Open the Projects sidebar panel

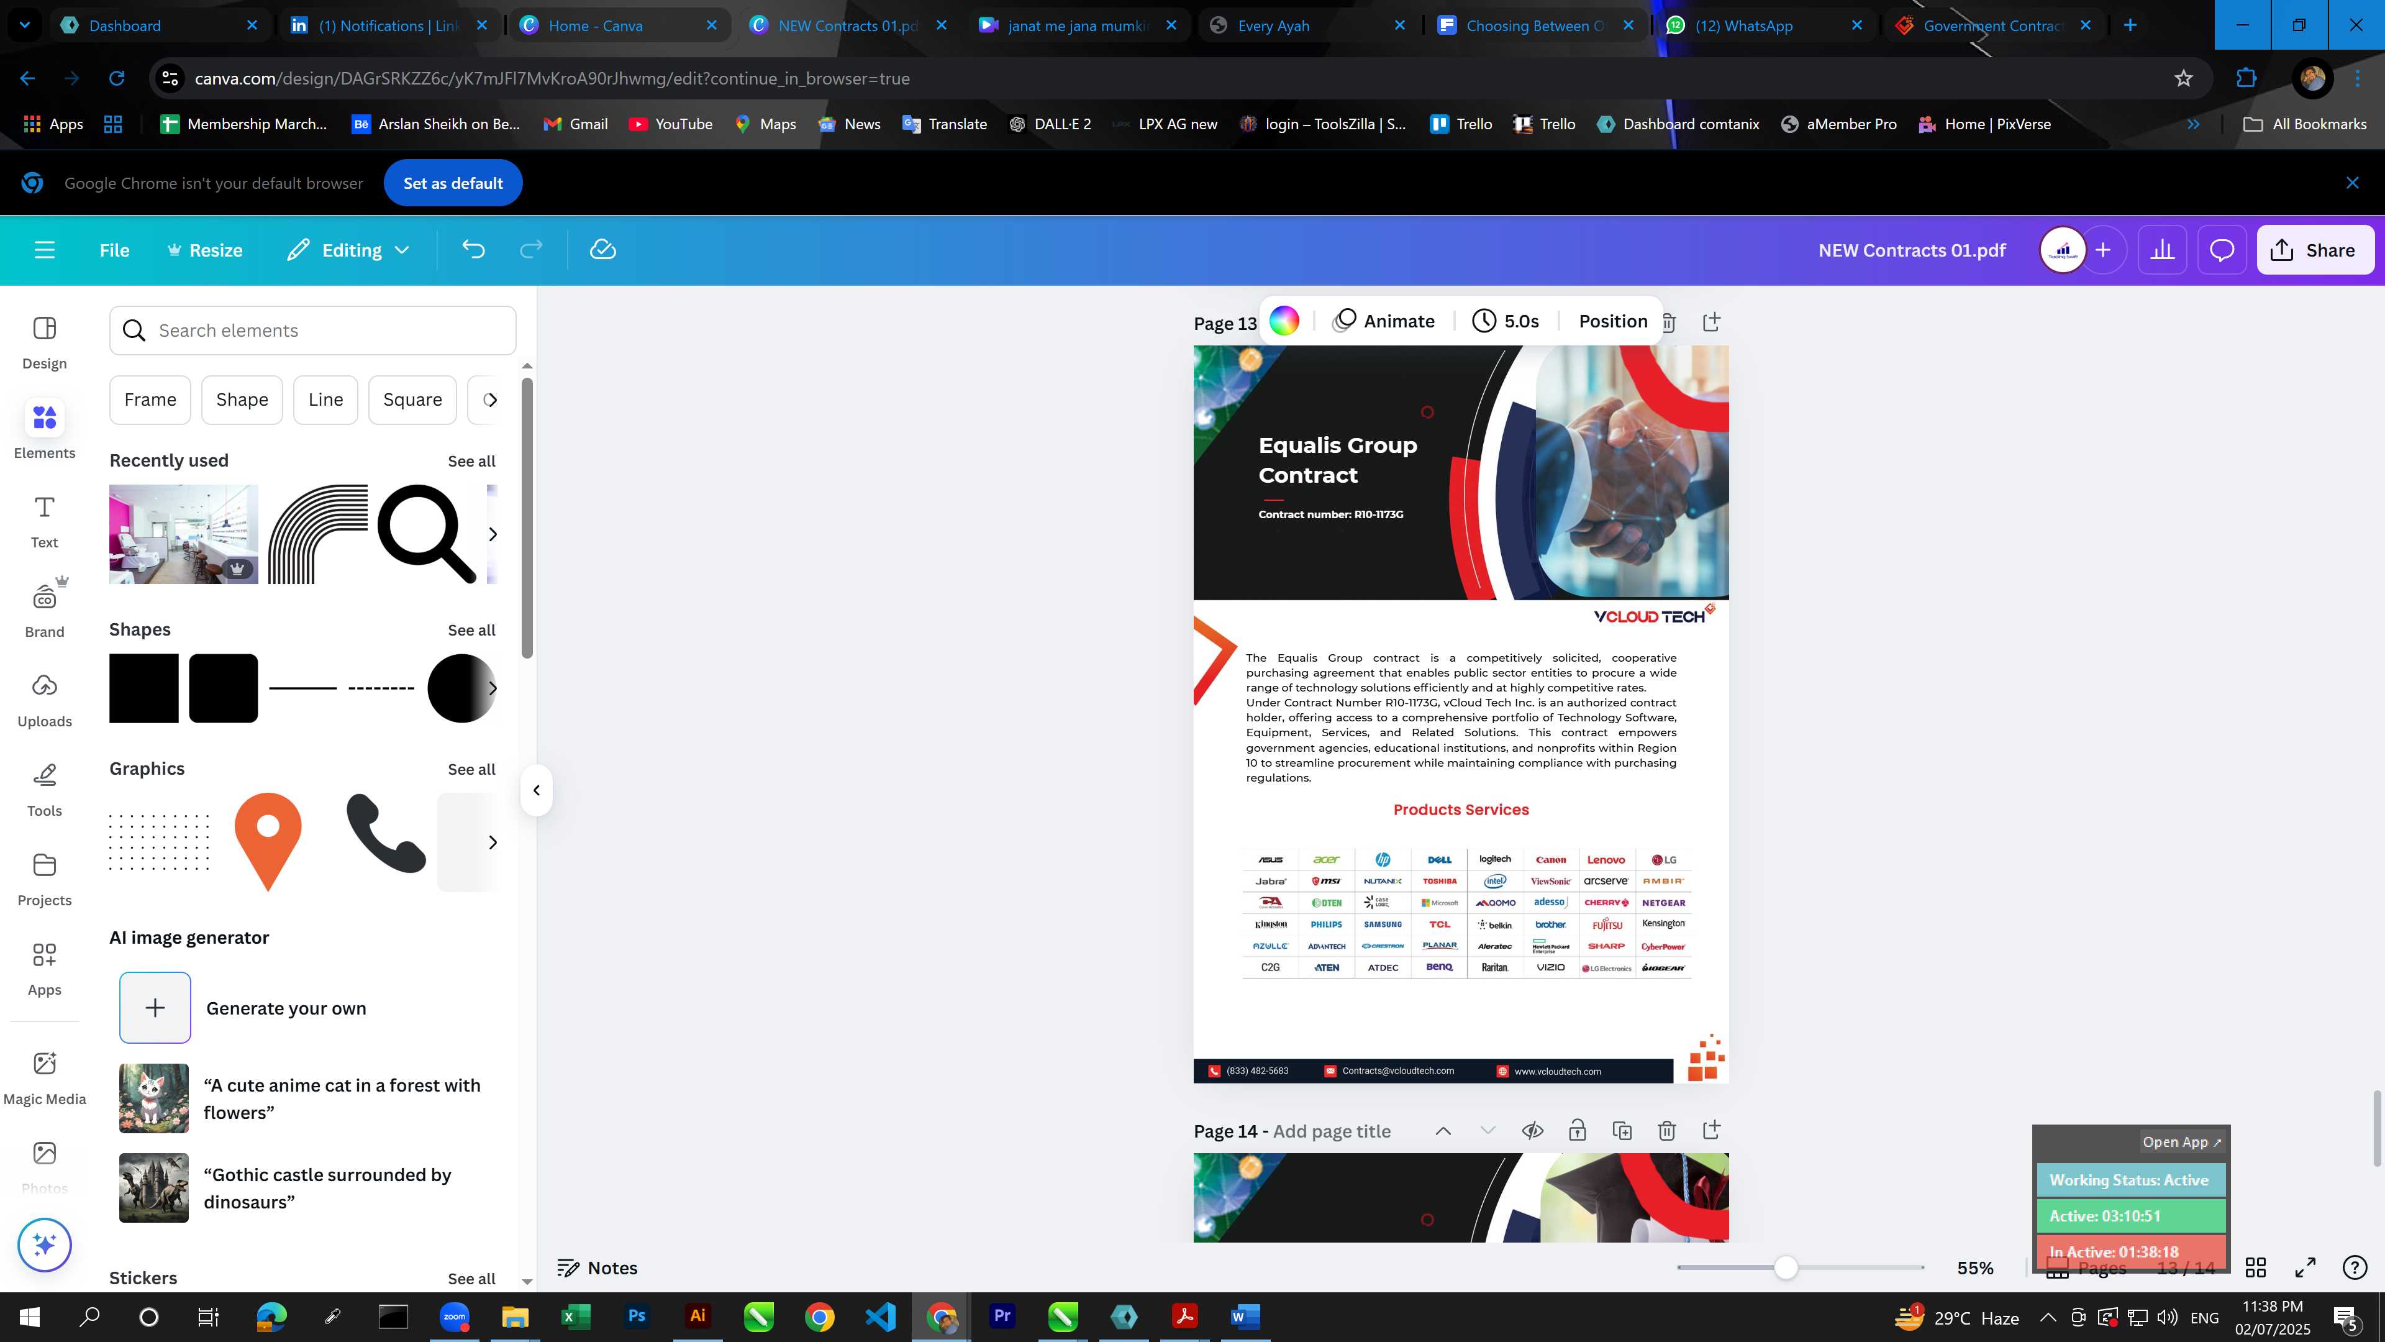(45, 880)
